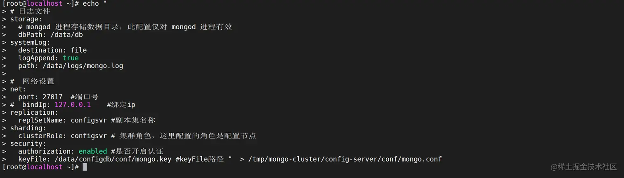
Task: Click the 'sharding:' section heading
Action: 28,128
